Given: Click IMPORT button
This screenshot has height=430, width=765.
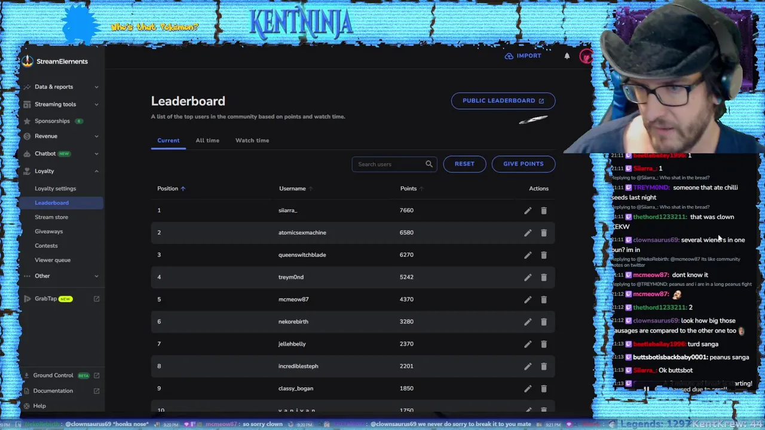Looking at the screenshot, I should point(523,56).
